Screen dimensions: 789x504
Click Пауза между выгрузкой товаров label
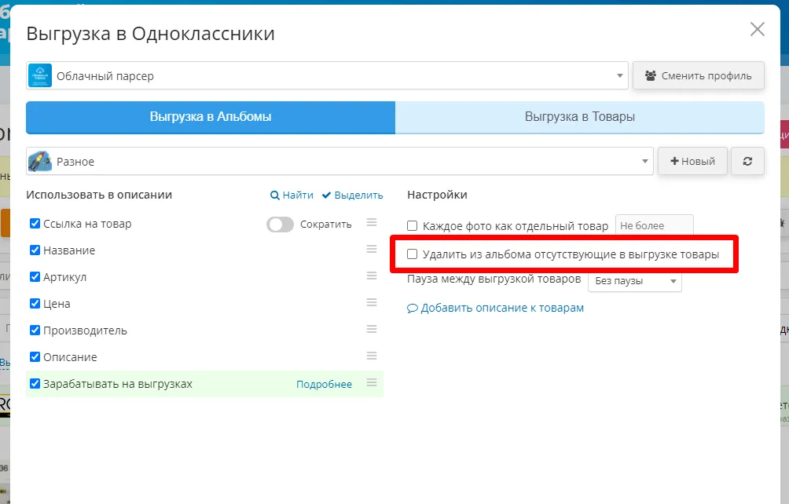(x=494, y=279)
